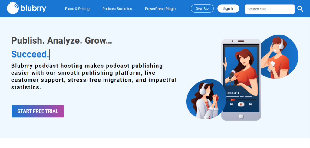Focus the Search Site input field

pos(269,9)
